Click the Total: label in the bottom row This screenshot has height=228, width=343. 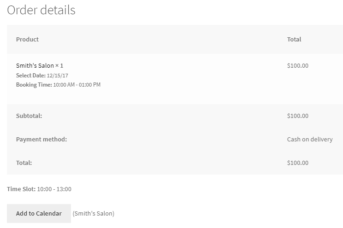click(x=24, y=163)
